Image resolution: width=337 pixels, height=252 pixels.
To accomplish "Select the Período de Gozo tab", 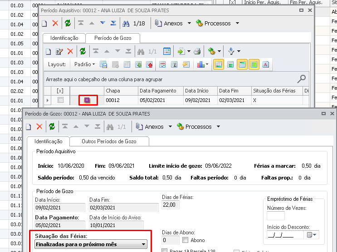I will [113, 38].
